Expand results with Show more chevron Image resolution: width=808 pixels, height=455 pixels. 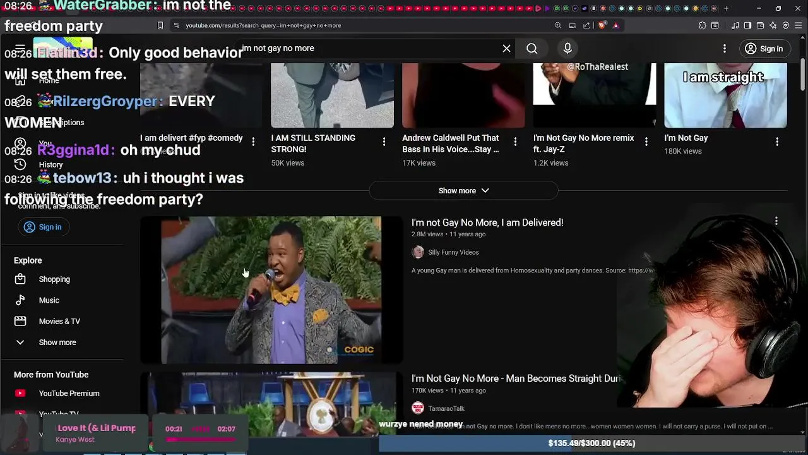point(463,190)
